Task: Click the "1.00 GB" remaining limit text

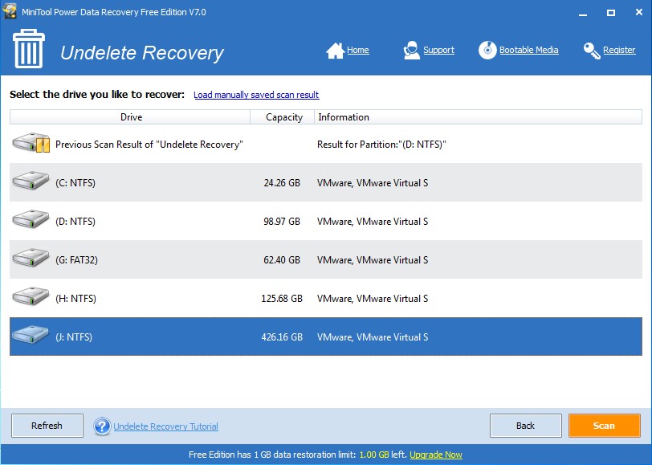Action: click(374, 455)
